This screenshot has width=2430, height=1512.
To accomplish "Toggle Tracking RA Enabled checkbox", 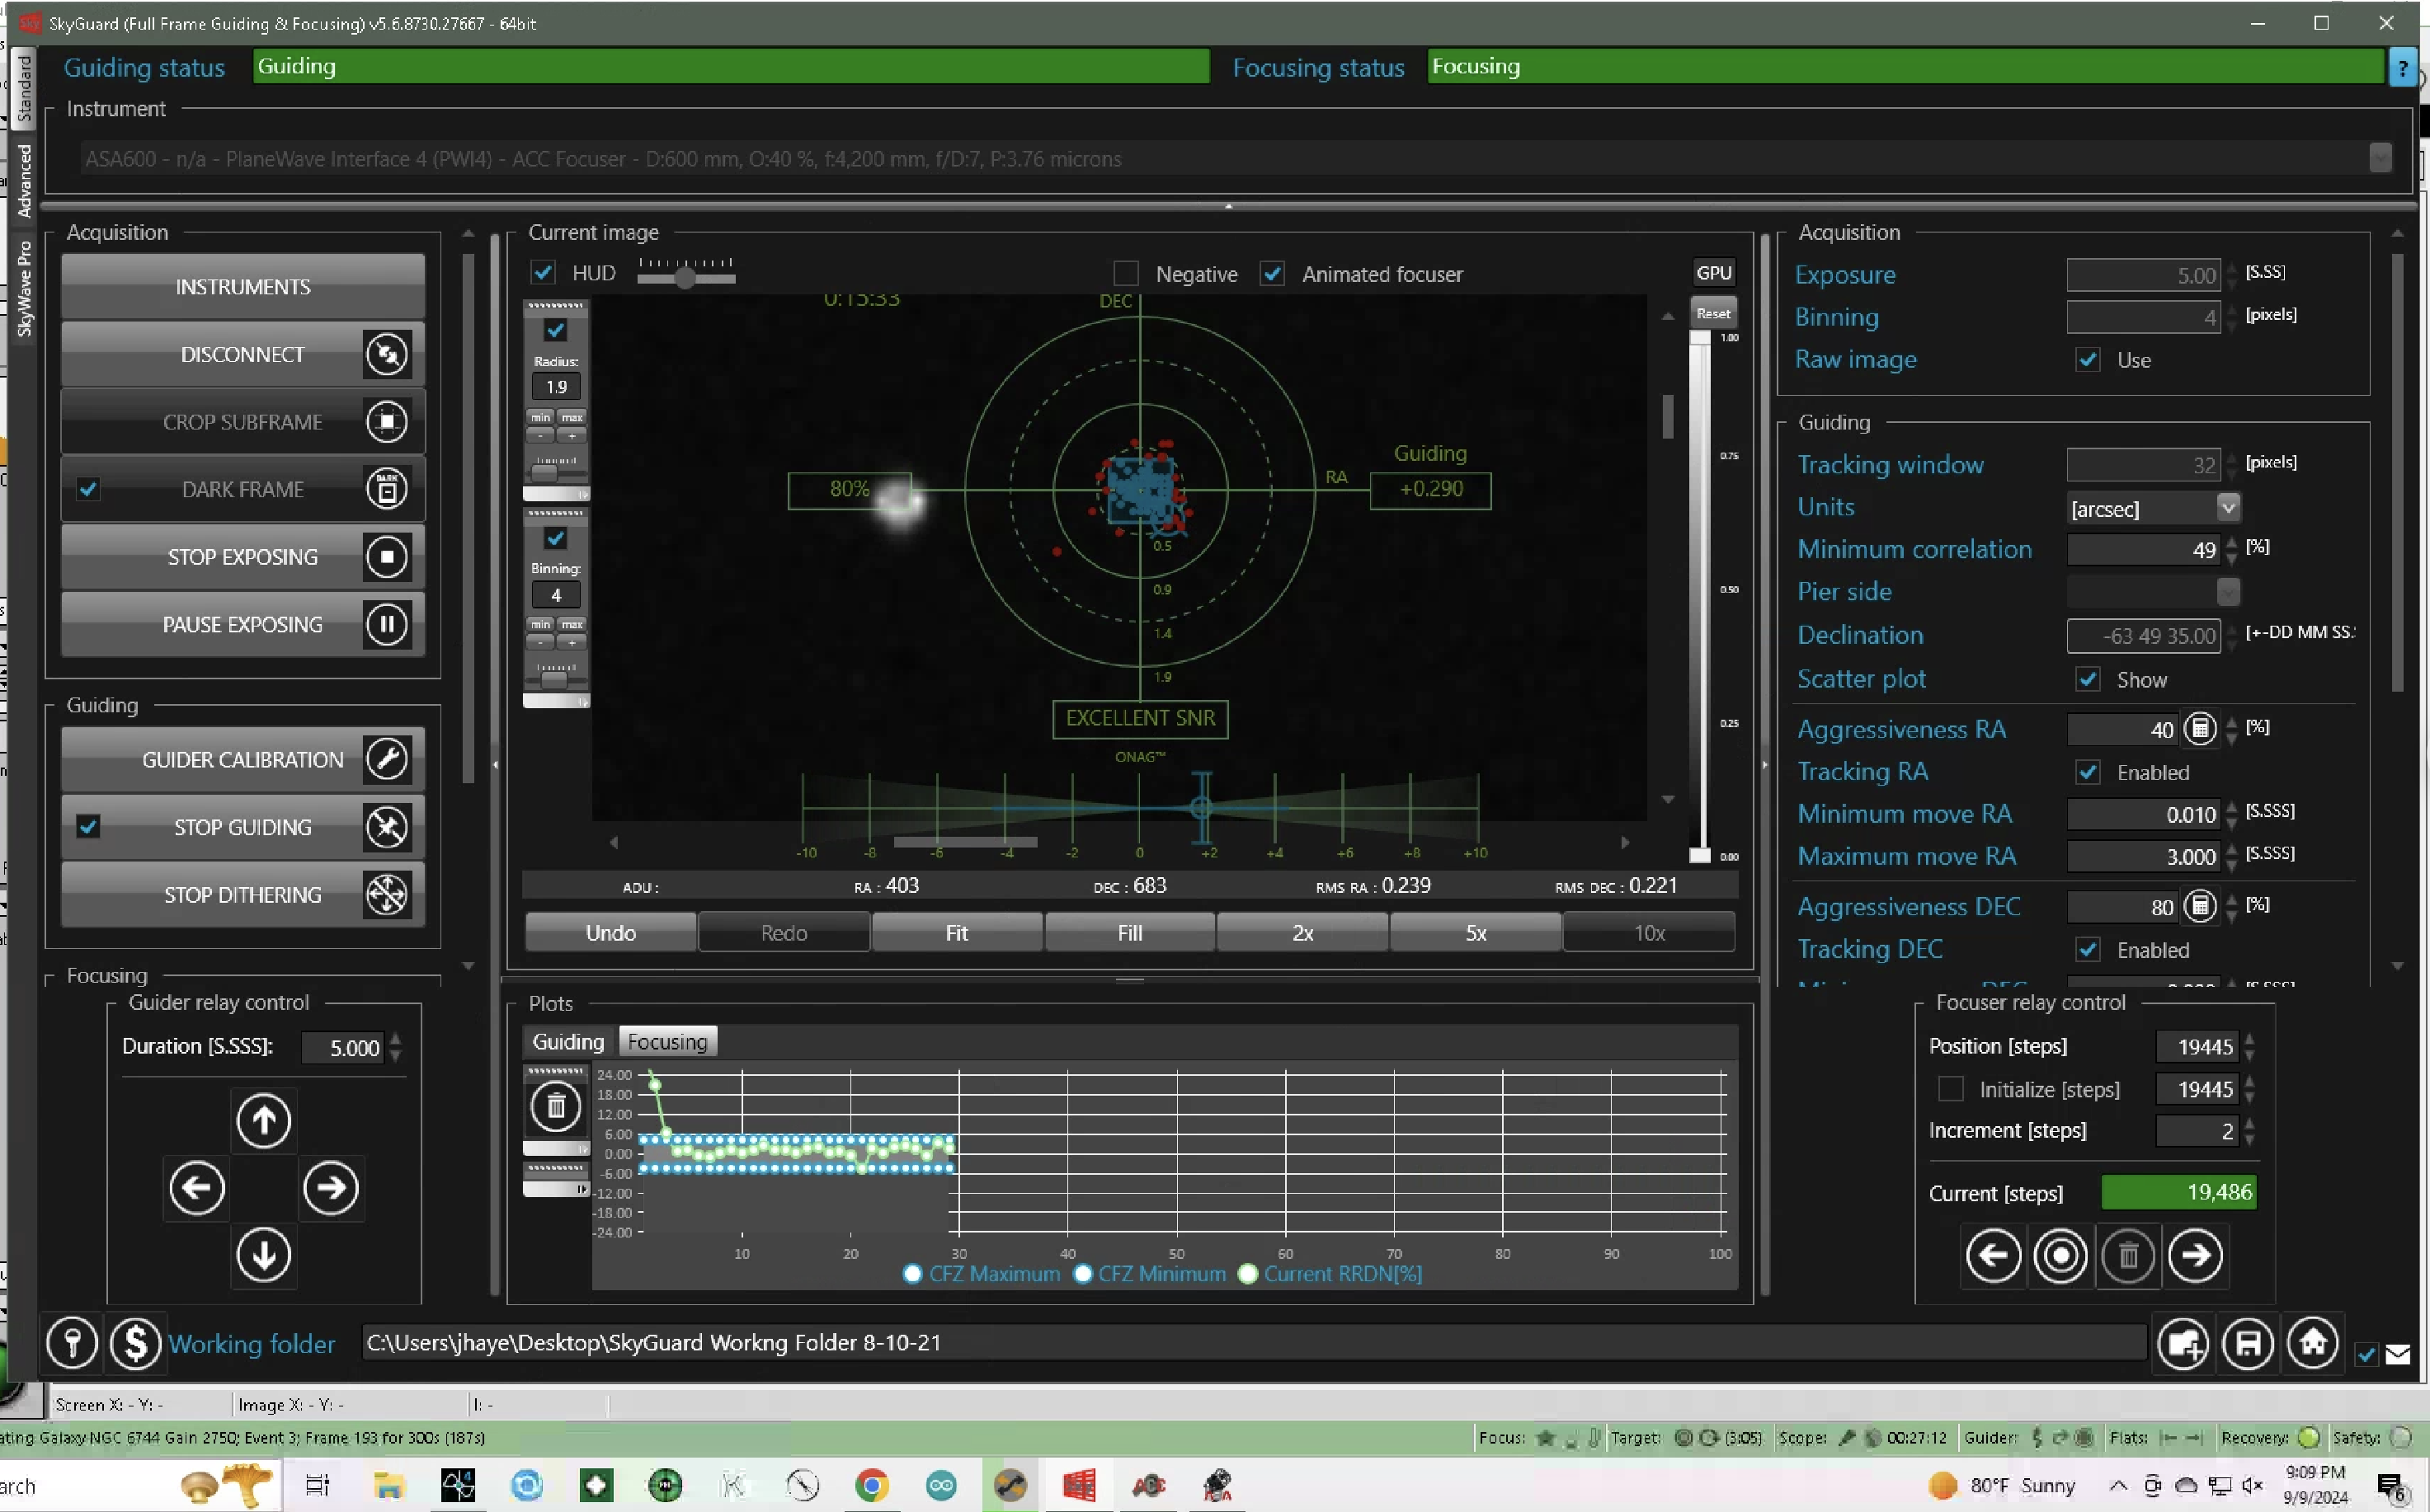I will coord(2087,772).
